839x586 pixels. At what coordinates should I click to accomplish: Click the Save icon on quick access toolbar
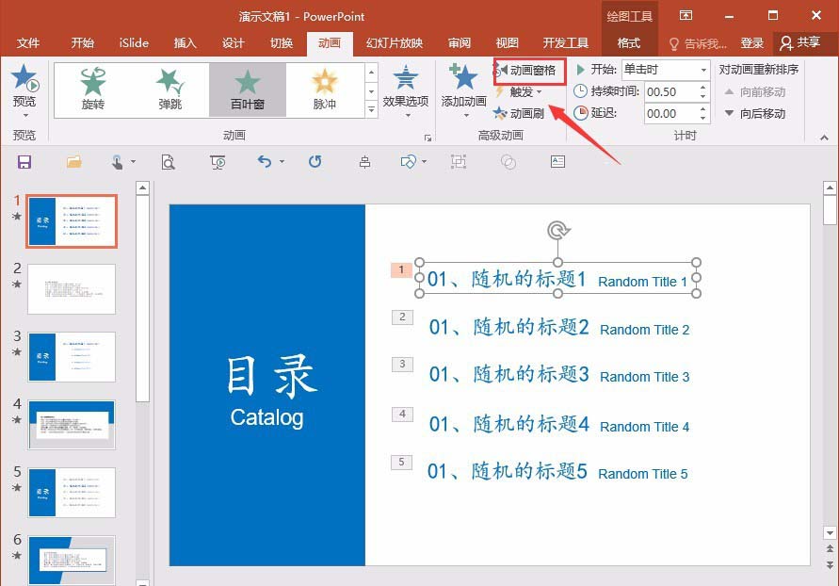tap(24, 162)
